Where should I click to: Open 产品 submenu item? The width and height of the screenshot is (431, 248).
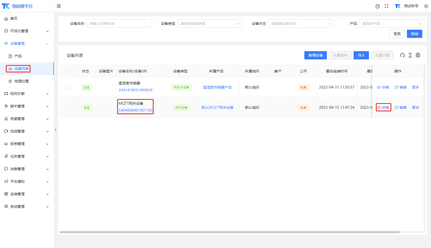coord(27,56)
